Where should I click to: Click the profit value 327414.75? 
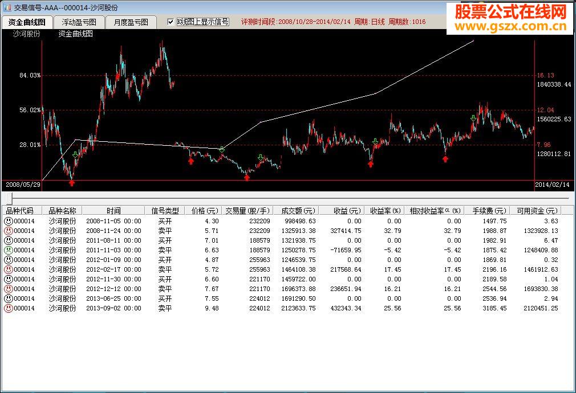click(x=346, y=231)
